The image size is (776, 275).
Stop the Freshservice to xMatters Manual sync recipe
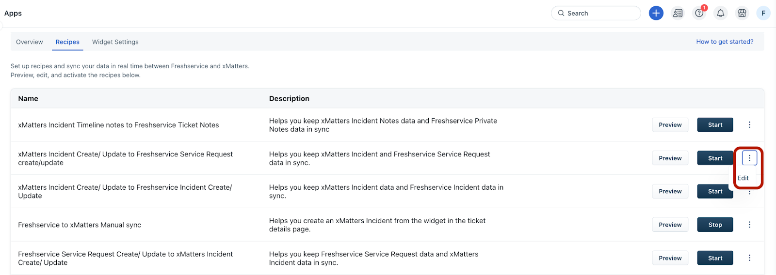tap(715, 225)
